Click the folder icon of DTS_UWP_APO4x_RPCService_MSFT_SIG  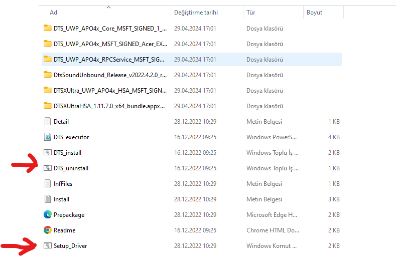(48, 59)
